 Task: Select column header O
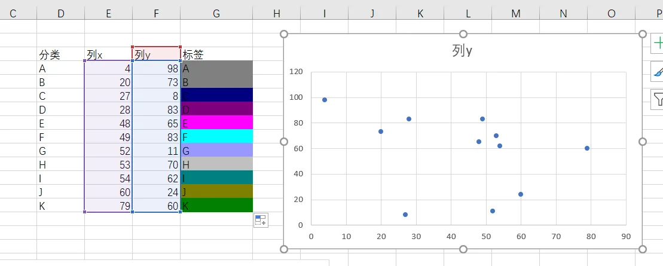coord(611,14)
